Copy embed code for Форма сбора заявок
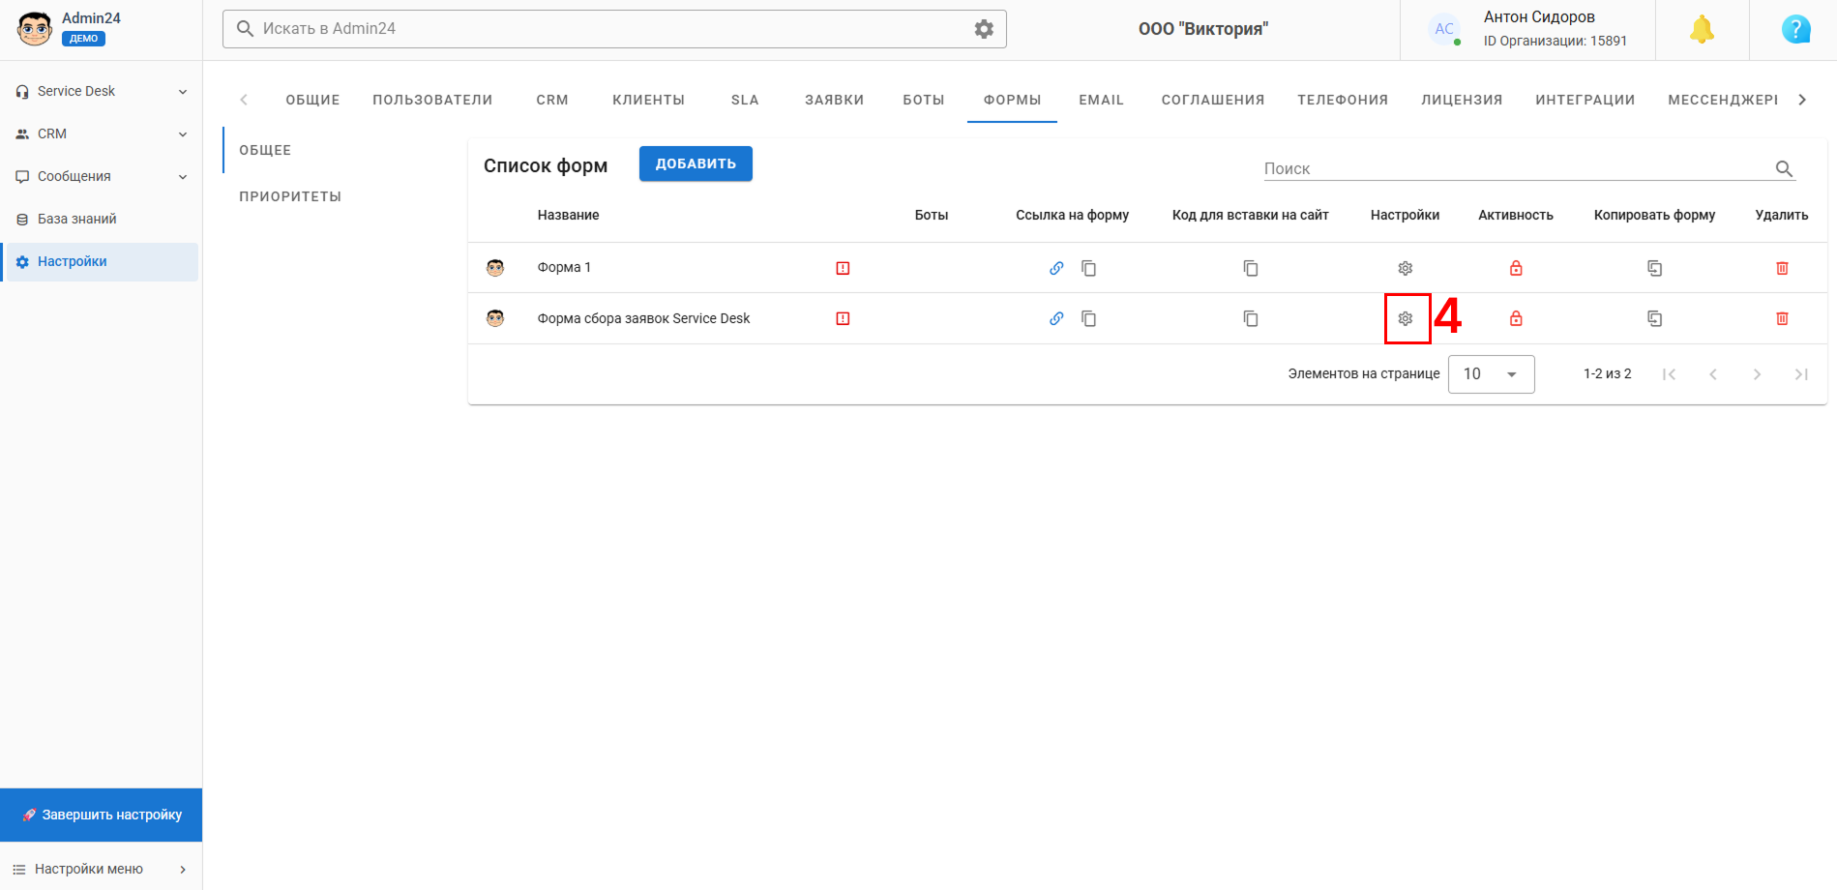The width and height of the screenshot is (1837, 890). point(1251,318)
